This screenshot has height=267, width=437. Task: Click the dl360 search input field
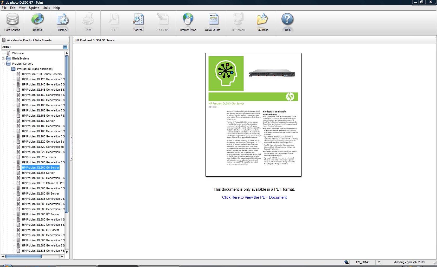(32, 47)
